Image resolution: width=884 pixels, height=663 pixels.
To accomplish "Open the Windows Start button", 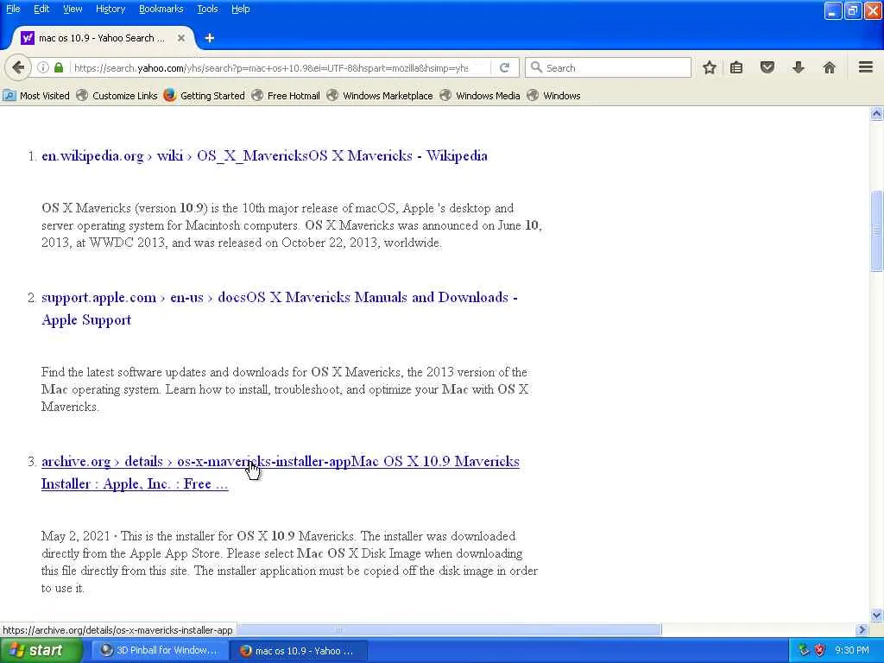I will pyautogui.click(x=41, y=650).
